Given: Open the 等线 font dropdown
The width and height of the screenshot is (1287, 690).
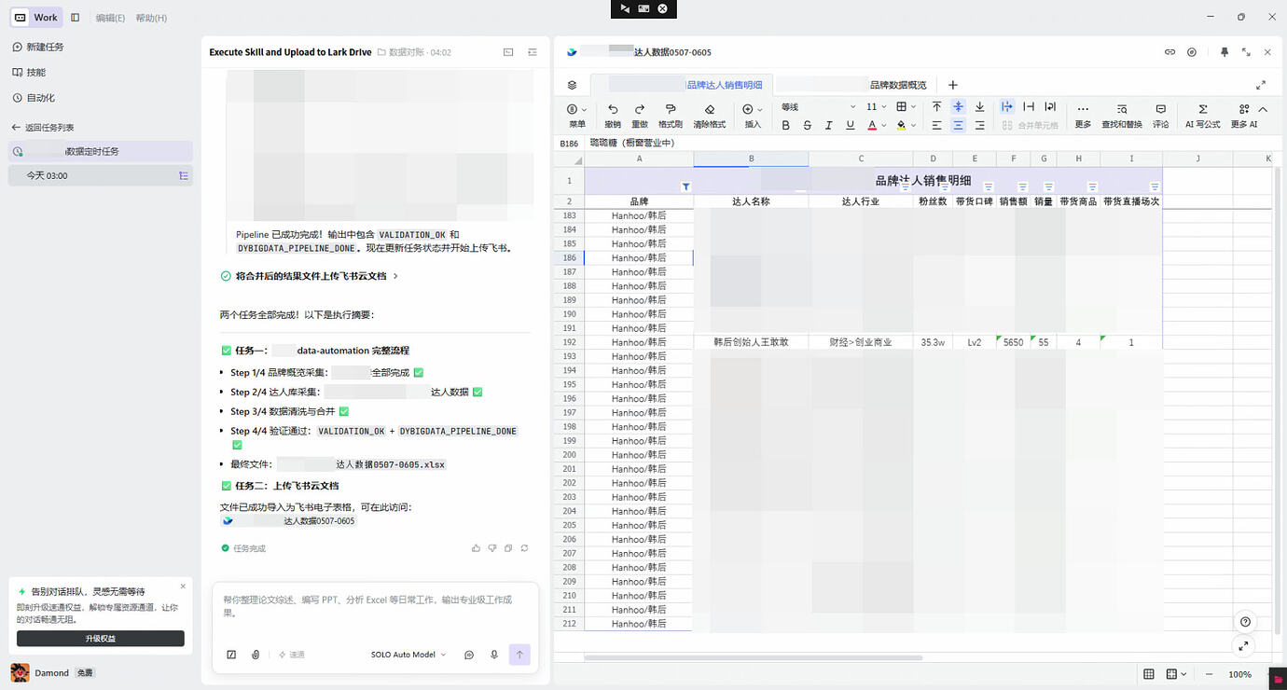Looking at the screenshot, I should pyautogui.click(x=818, y=107).
